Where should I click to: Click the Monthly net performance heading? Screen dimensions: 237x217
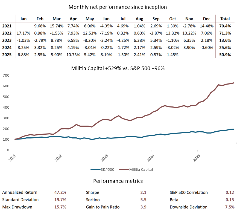(x=118, y=7)
